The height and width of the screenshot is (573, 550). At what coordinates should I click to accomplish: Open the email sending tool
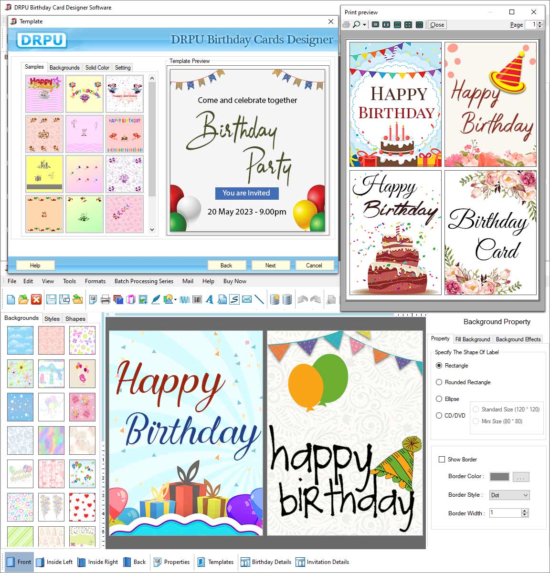click(247, 299)
